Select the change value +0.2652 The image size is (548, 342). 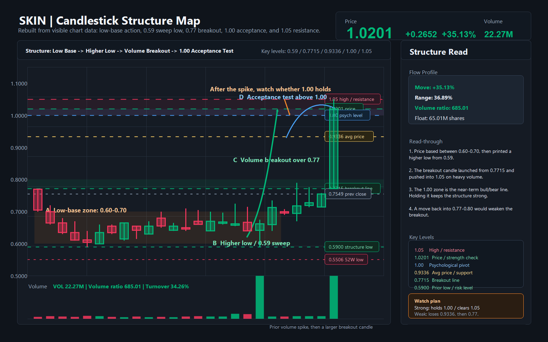pyautogui.click(x=421, y=34)
